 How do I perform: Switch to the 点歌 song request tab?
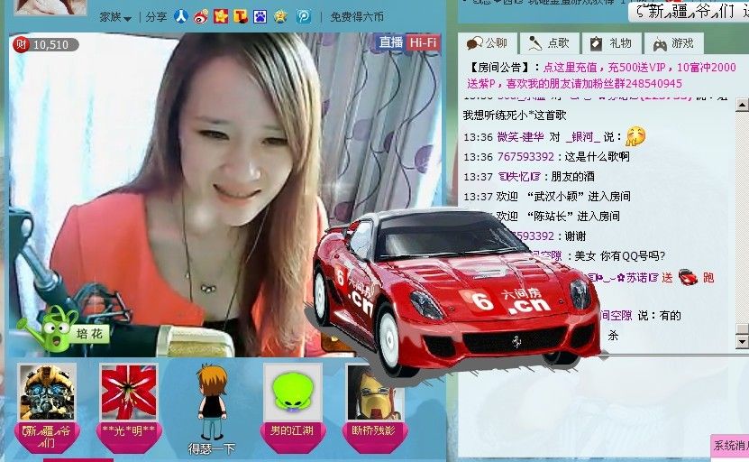(550, 43)
